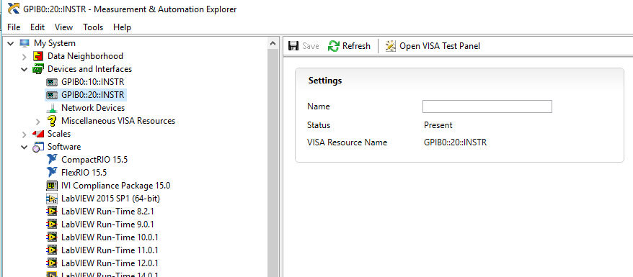Open the File menu

[x=14, y=27]
